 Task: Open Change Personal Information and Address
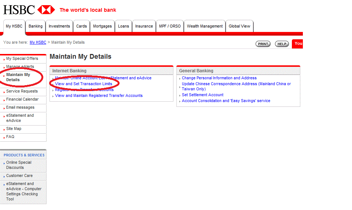click(219, 78)
